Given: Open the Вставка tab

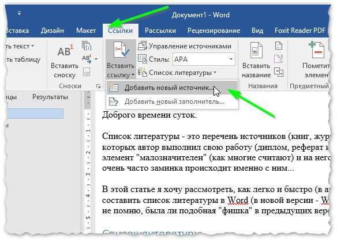Looking at the screenshot, I should 17,31.
